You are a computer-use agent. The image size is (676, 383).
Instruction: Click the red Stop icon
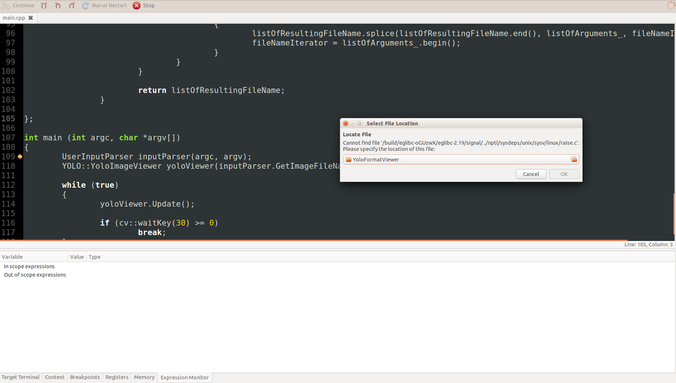(x=137, y=5)
